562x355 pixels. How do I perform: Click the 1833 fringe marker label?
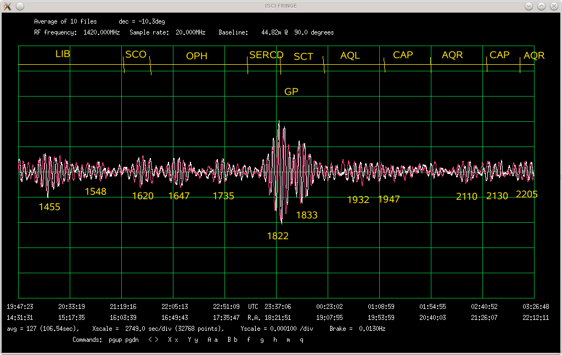tap(307, 215)
